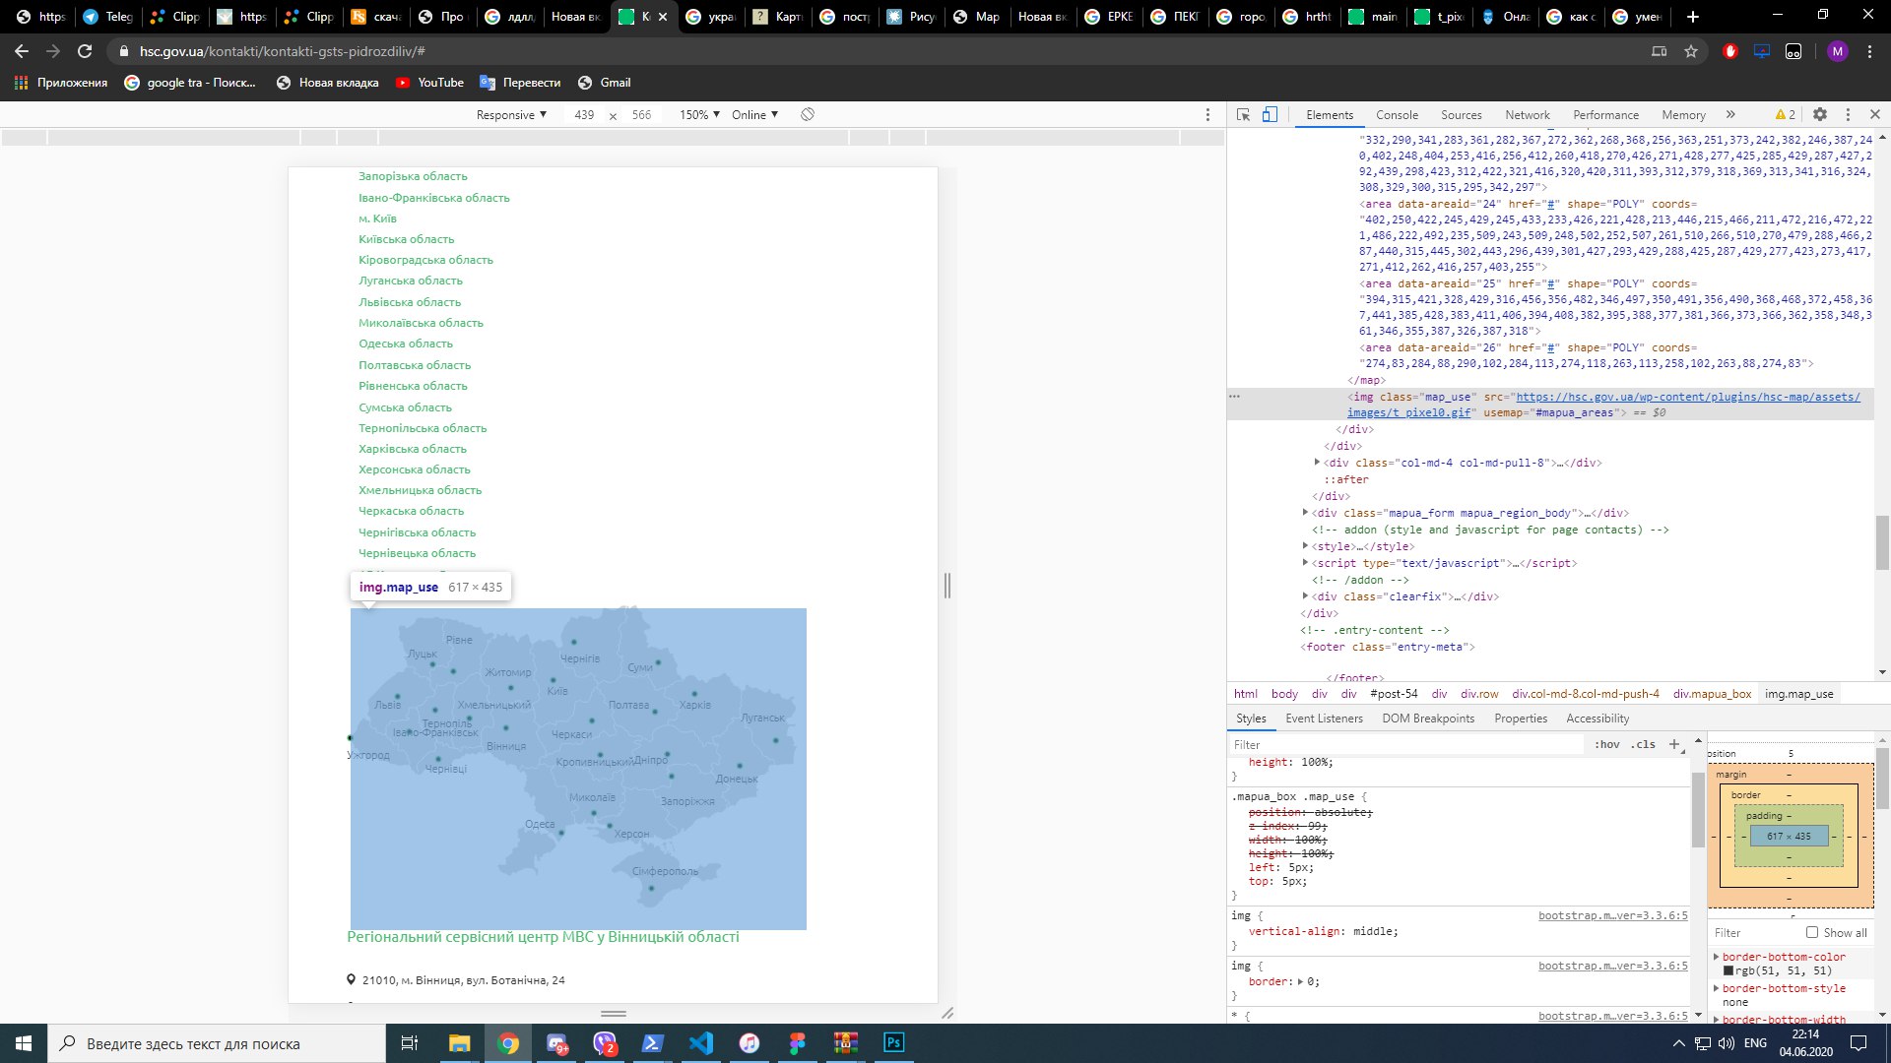This screenshot has width=1891, height=1063.
Task: Expand the div col-md-4 col-md-pull-8 node
Action: [x=1317, y=463]
